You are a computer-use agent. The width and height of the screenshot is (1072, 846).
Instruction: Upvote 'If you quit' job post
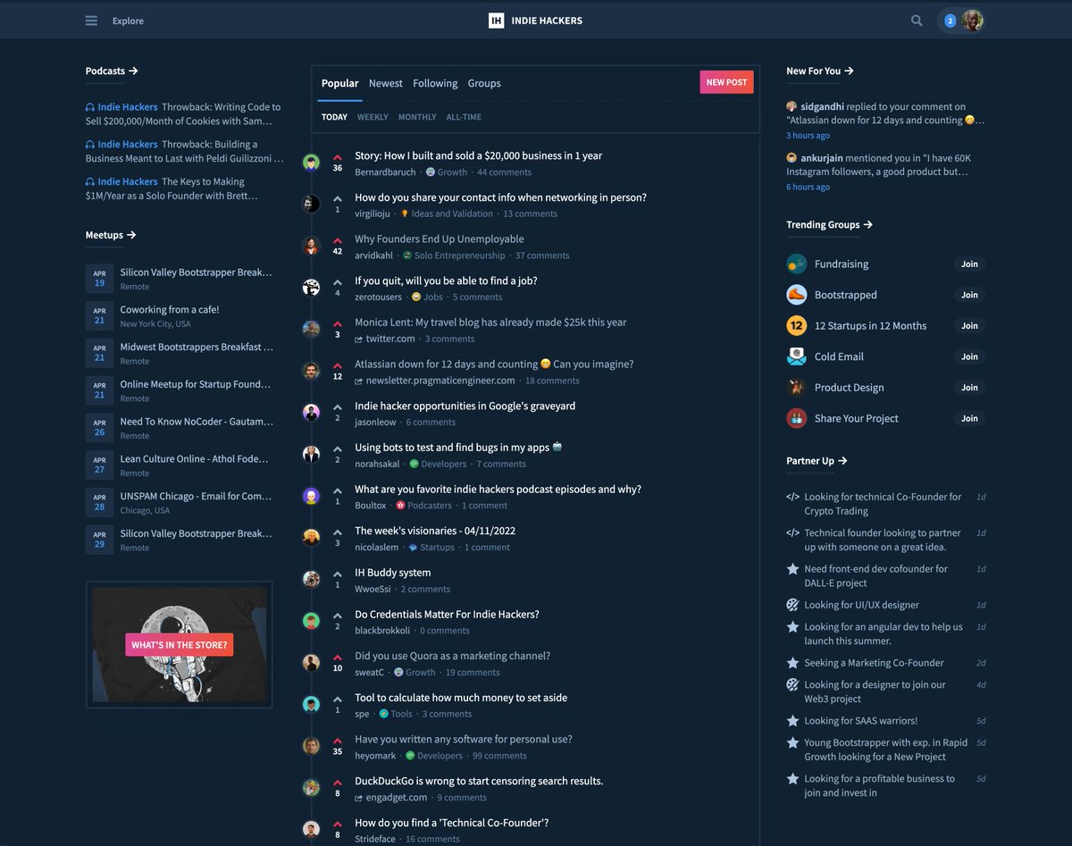click(x=338, y=282)
